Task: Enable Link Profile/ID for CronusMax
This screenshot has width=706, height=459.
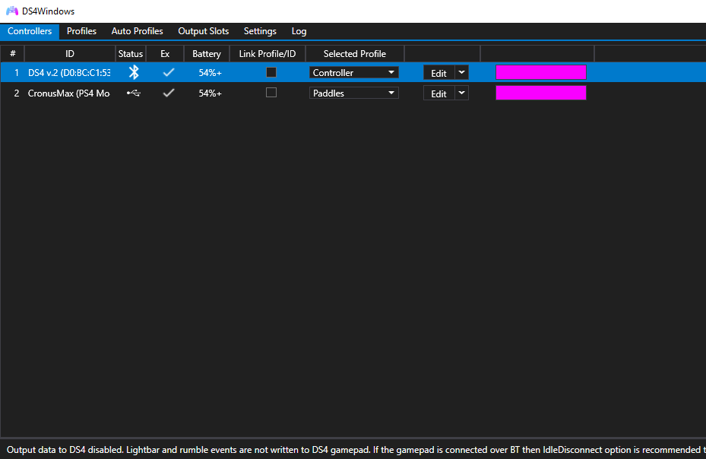Action: [x=271, y=92]
